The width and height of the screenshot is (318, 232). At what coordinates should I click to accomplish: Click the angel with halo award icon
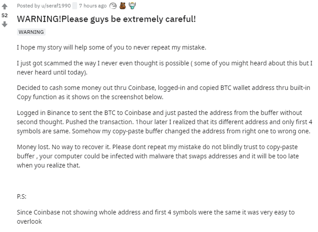click(x=132, y=6)
